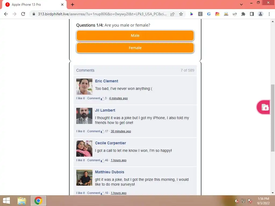Reload the page with the refresh icon
The height and width of the screenshot is (206, 275).
pyautogui.click(x=23, y=14)
